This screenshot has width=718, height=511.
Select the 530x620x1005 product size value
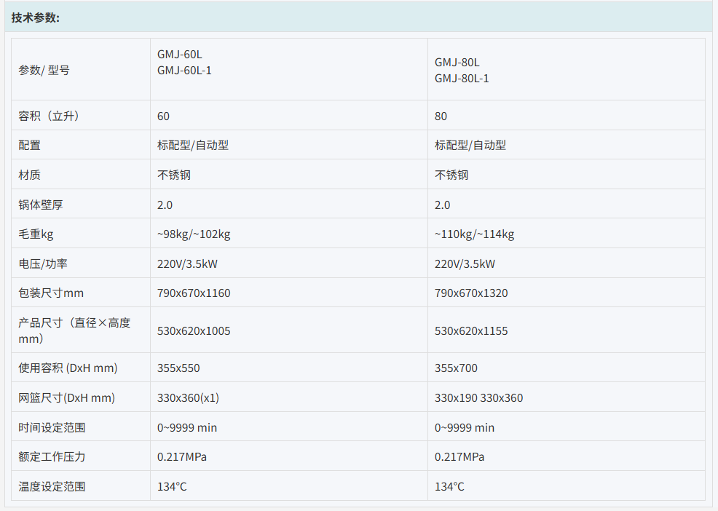coord(194,331)
